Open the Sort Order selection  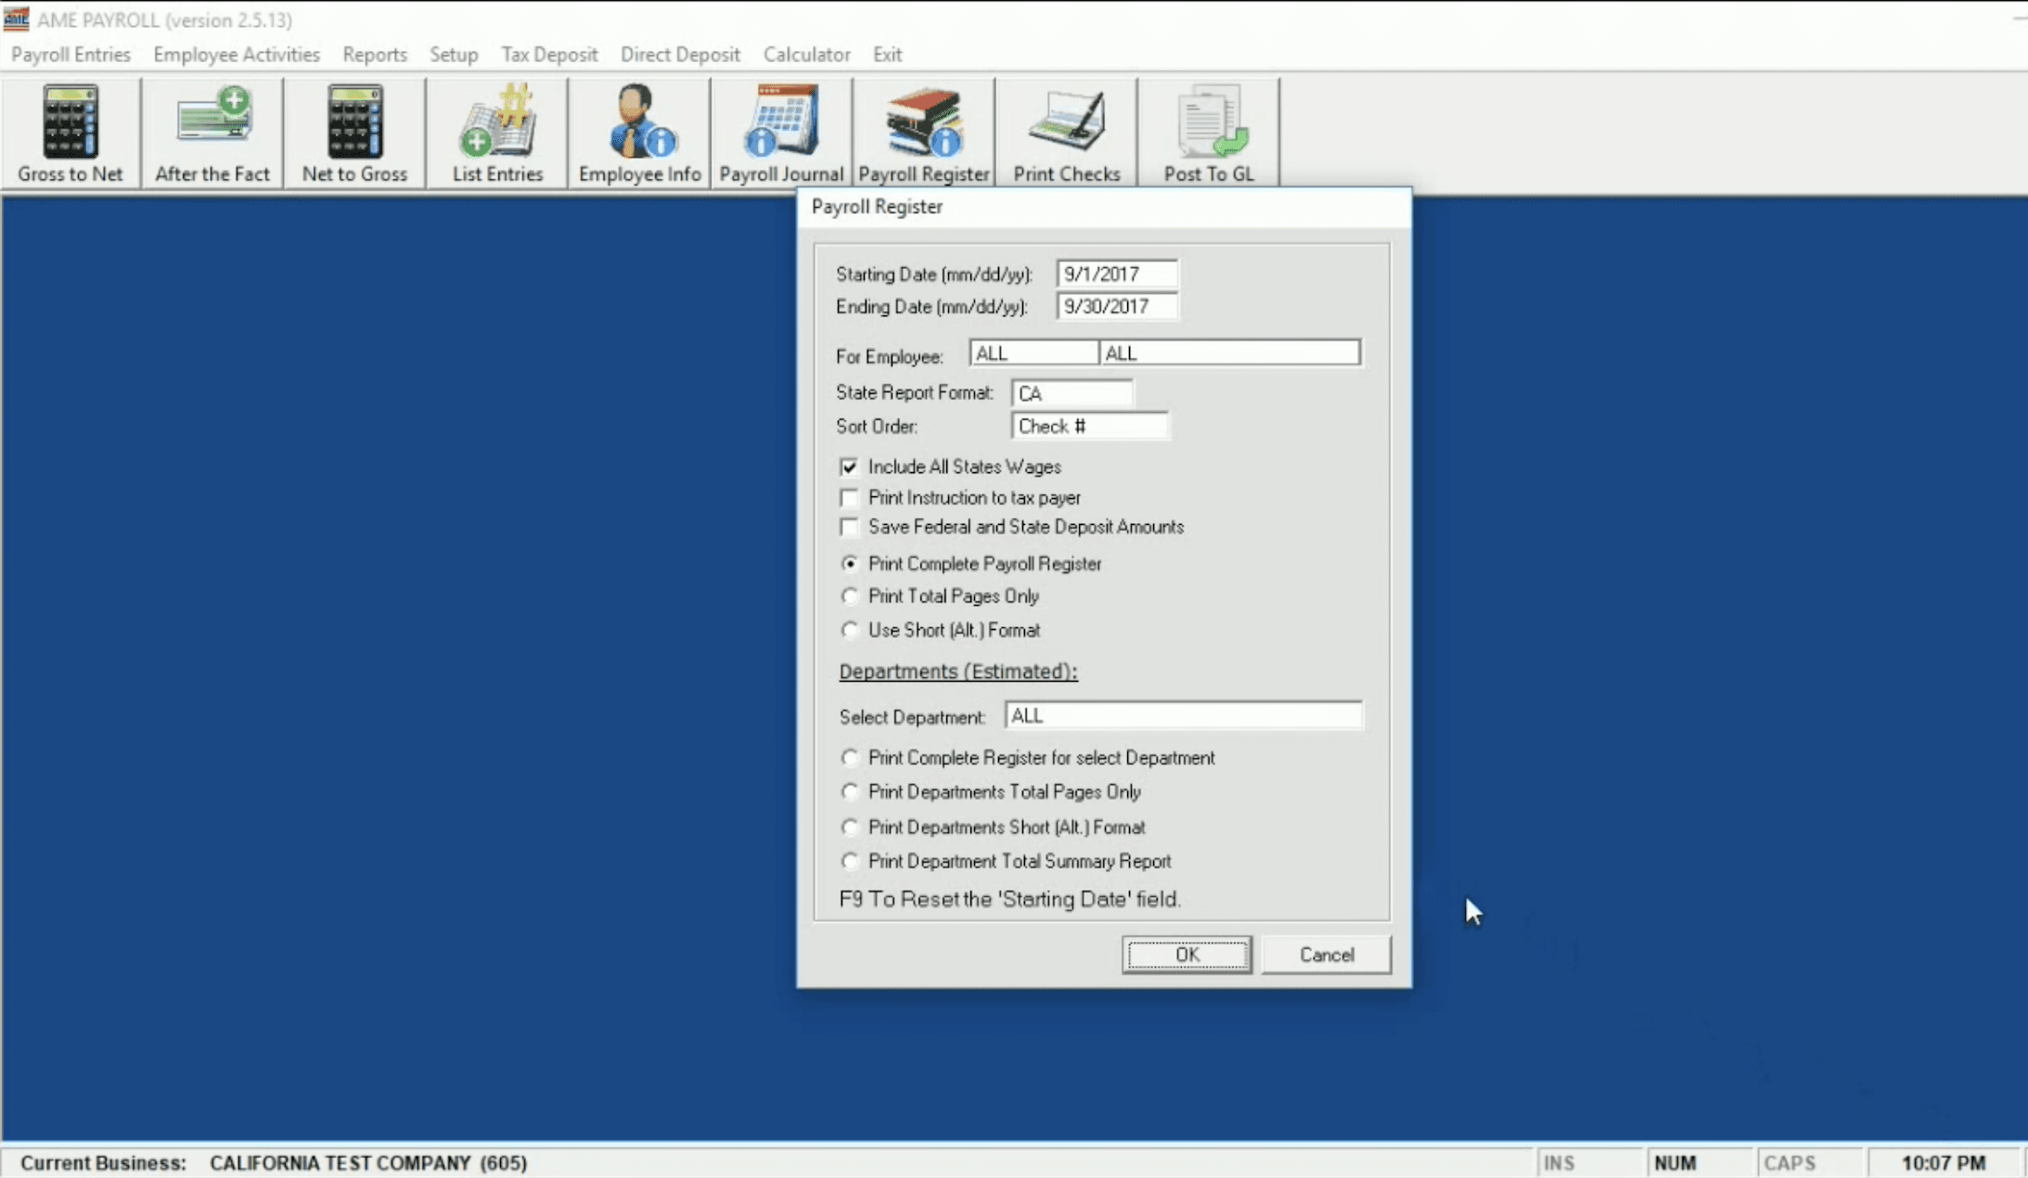(x=1090, y=425)
